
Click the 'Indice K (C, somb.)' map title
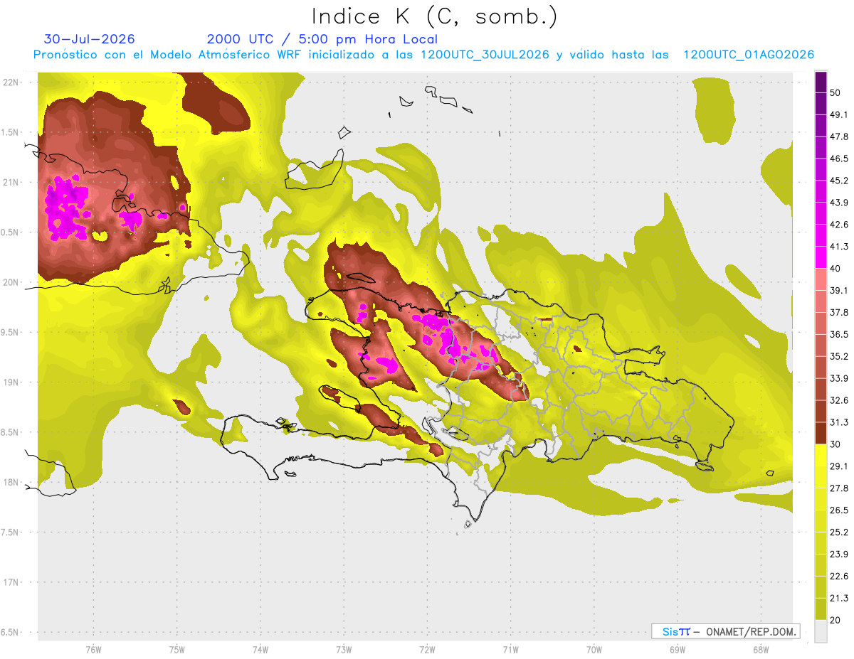click(x=435, y=17)
